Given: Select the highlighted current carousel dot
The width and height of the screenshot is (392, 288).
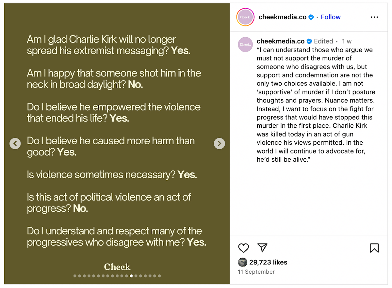Looking at the screenshot, I should point(131,276).
